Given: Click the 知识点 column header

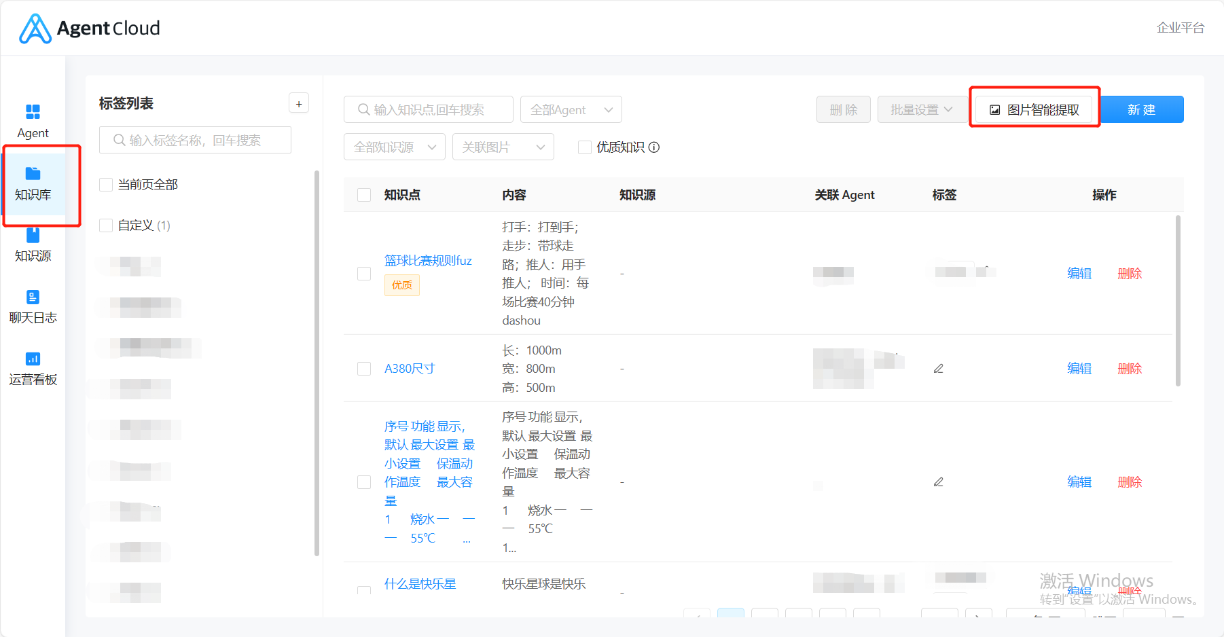Looking at the screenshot, I should 402,195.
